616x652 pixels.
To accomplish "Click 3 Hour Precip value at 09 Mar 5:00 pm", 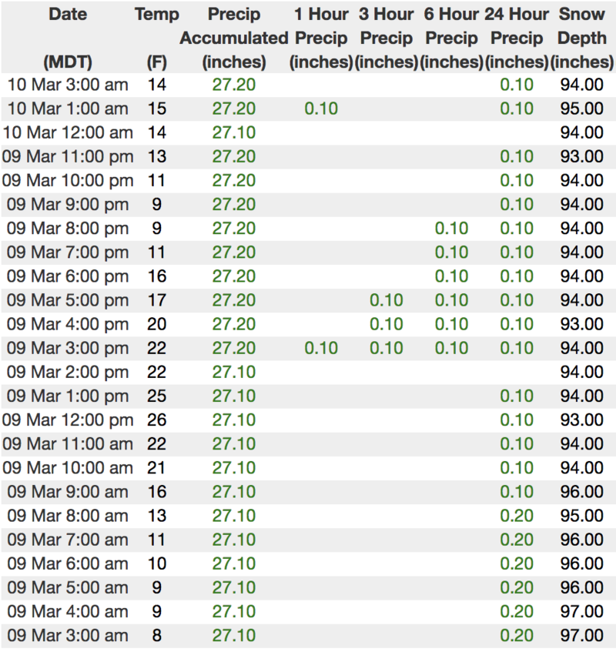I will pos(386,300).
